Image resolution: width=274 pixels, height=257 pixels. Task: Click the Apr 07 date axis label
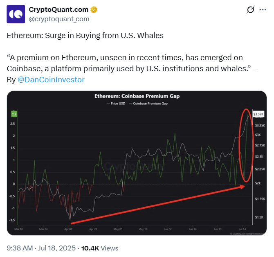[68, 229]
